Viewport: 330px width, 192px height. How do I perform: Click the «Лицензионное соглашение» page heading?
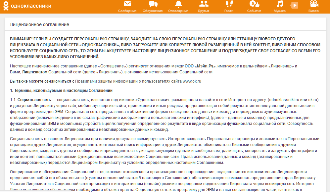(x=39, y=25)
